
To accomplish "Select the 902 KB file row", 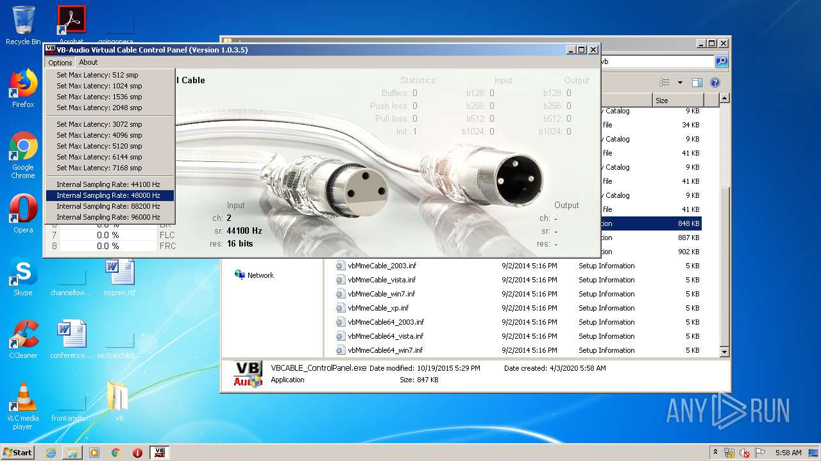I will click(x=651, y=252).
